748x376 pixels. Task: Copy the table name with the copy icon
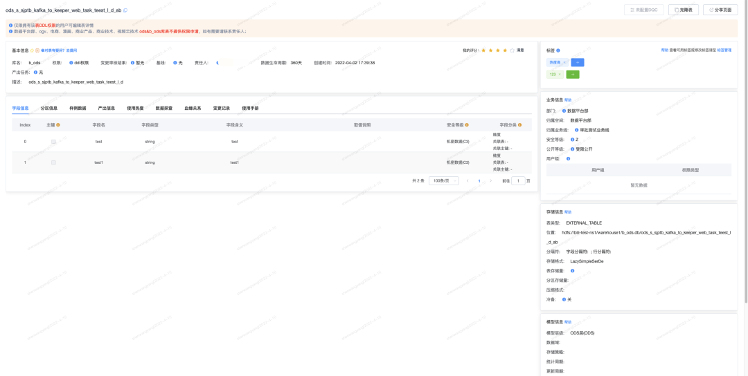pos(125,10)
